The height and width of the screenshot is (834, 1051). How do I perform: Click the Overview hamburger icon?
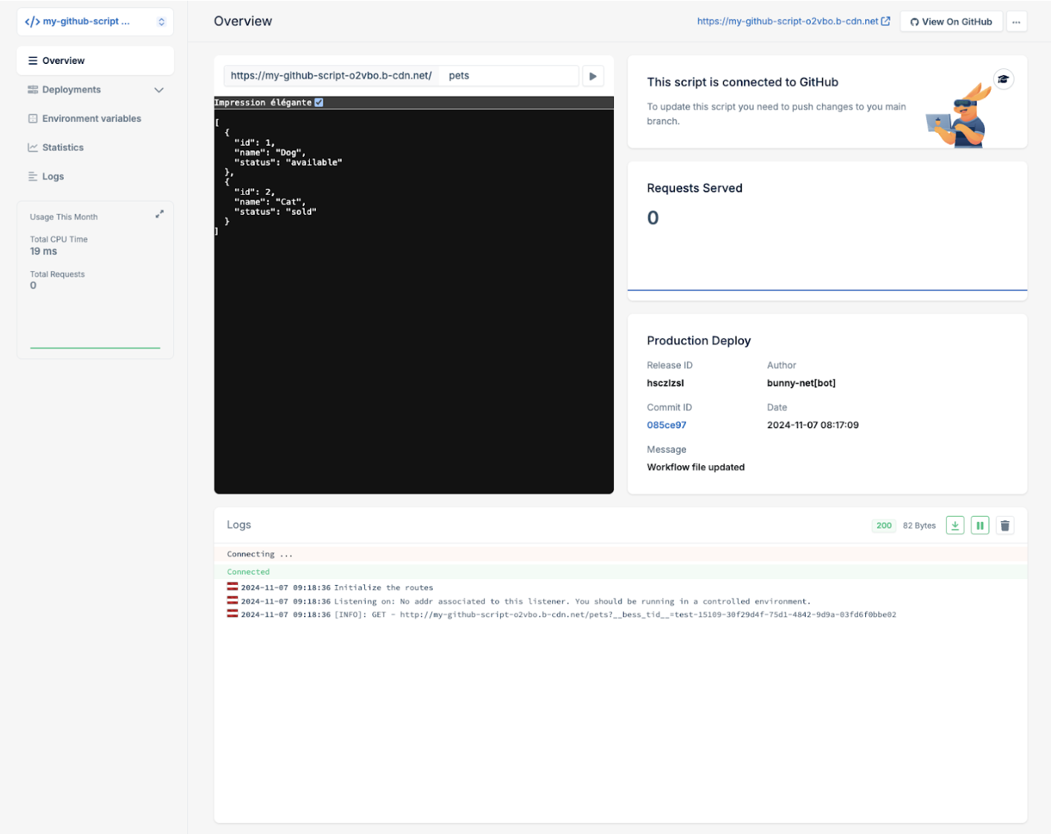click(x=33, y=61)
